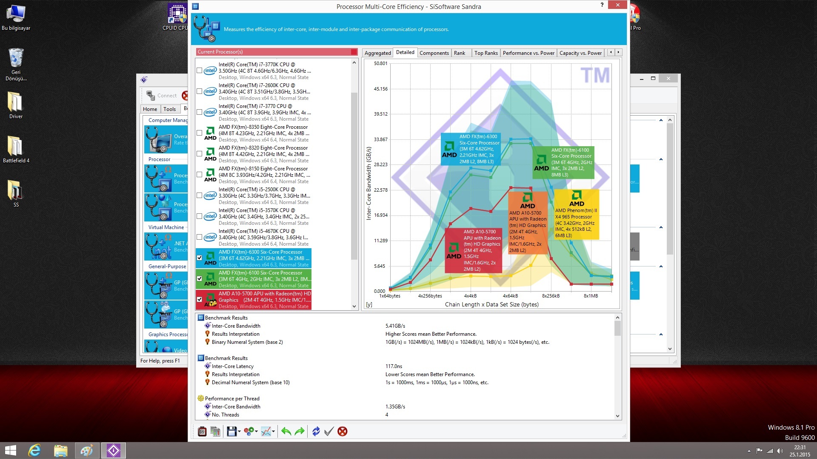This screenshot has height=459, width=817.
Task: Check the AMD FX-8350 Eight-Core checkbox
Action: [199, 133]
